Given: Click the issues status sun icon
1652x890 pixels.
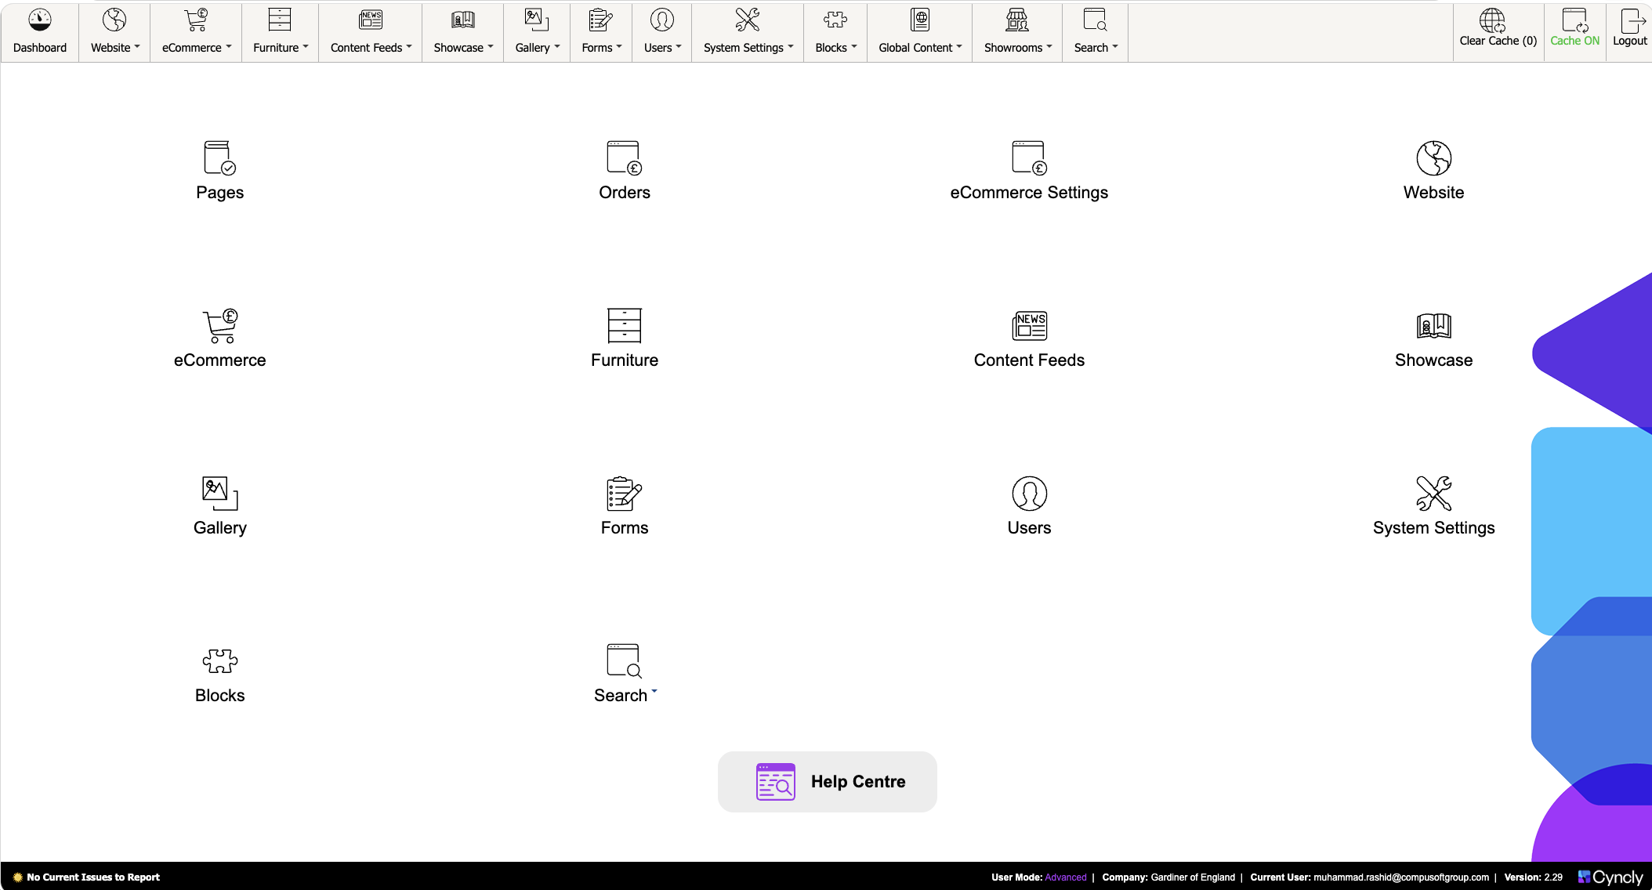Looking at the screenshot, I should click(x=17, y=877).
